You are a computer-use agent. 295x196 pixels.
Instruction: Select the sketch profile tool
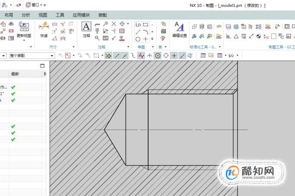click(x=138, y=25)
